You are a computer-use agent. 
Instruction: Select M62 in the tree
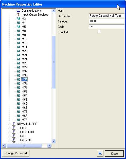coord(25,92)
